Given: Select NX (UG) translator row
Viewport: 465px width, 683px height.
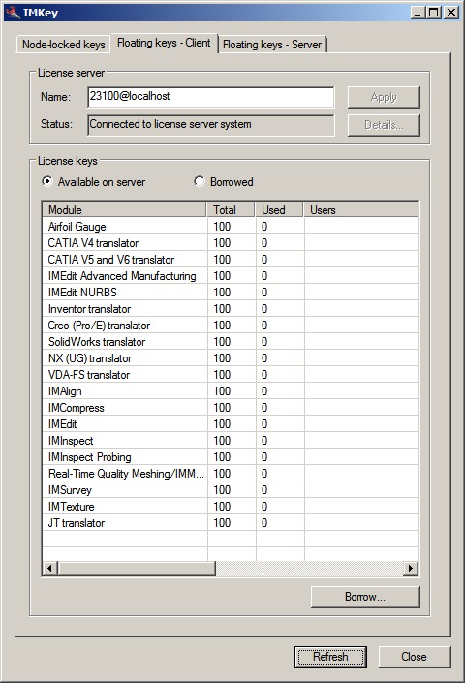Looking at the screenshot, I should pyautogui.click(x=231, y=358).
